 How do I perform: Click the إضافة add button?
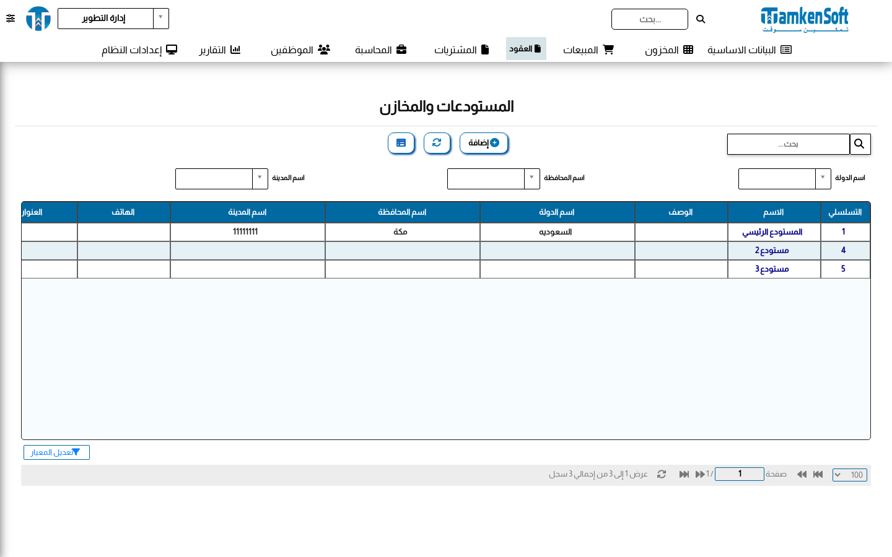coord(484,143)
